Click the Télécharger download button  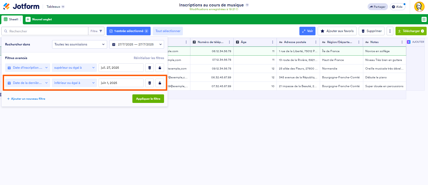coord(411,31)
